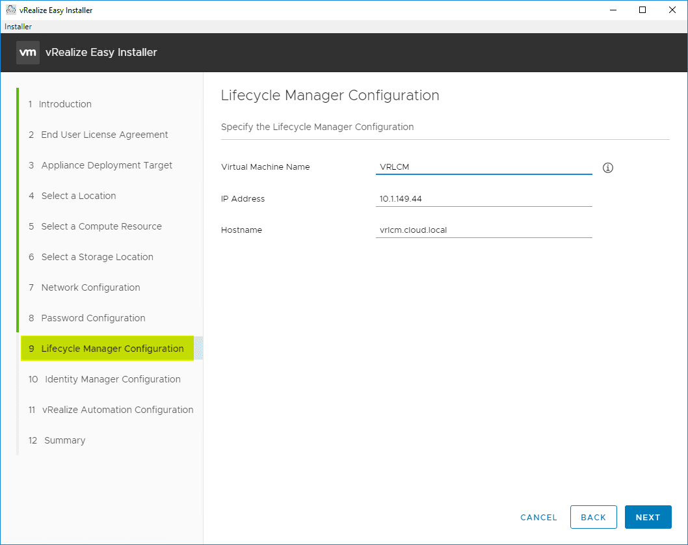Viewport: 688px width, 545px height.
Task: Open Network Configuration step
Action: (x=90, y=287)
